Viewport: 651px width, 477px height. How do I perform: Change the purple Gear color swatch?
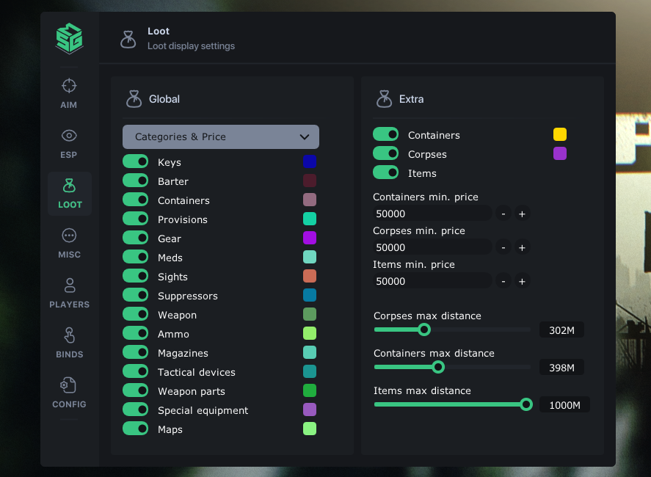(x=310, y=238)
